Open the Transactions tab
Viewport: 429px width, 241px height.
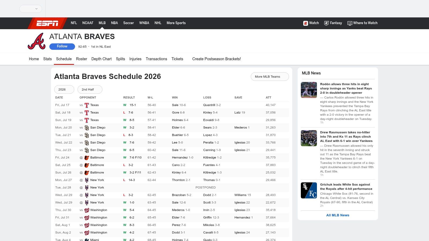pyautogui.click(x=156, y=59)
